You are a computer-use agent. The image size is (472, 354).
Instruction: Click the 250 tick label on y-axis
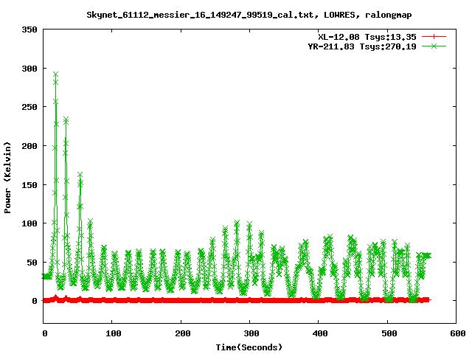coord(29,107)
